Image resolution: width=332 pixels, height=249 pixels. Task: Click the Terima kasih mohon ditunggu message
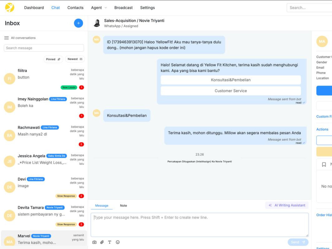(x=235, y=135)
